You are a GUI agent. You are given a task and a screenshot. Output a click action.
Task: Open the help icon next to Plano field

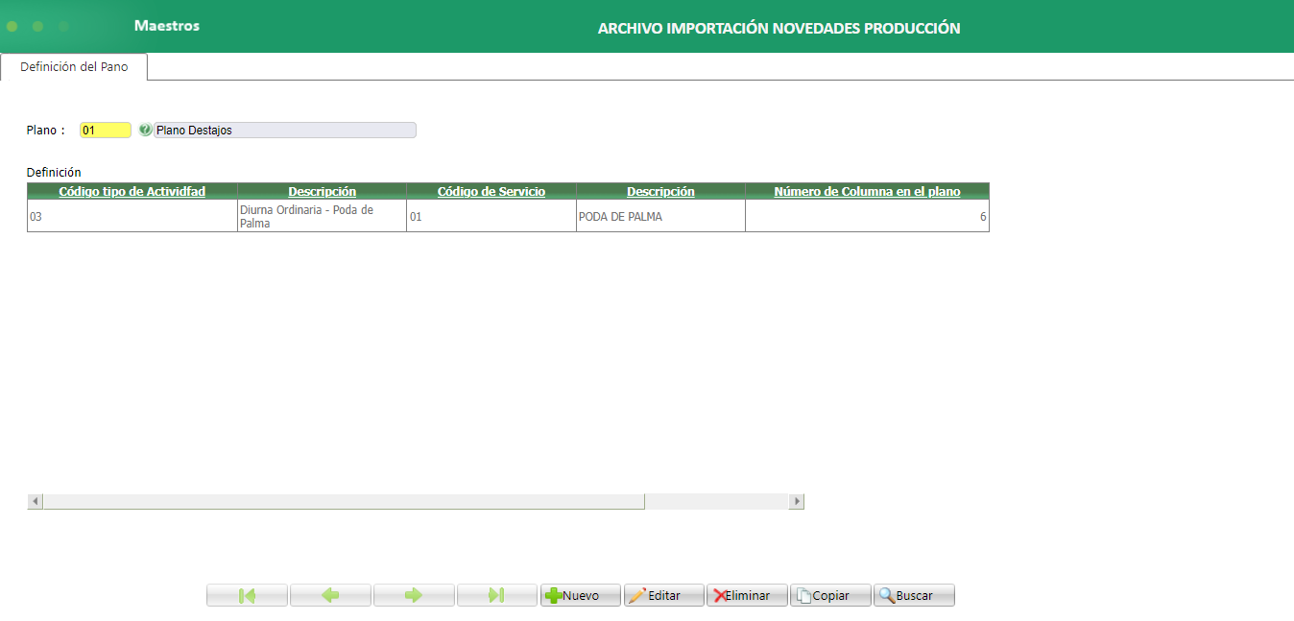coord(145,130)
